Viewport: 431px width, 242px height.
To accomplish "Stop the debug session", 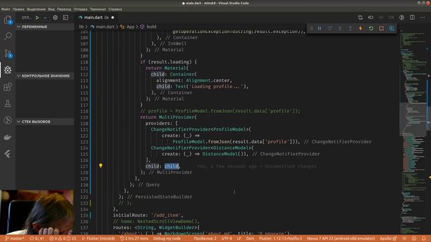I will pos(381,28).
